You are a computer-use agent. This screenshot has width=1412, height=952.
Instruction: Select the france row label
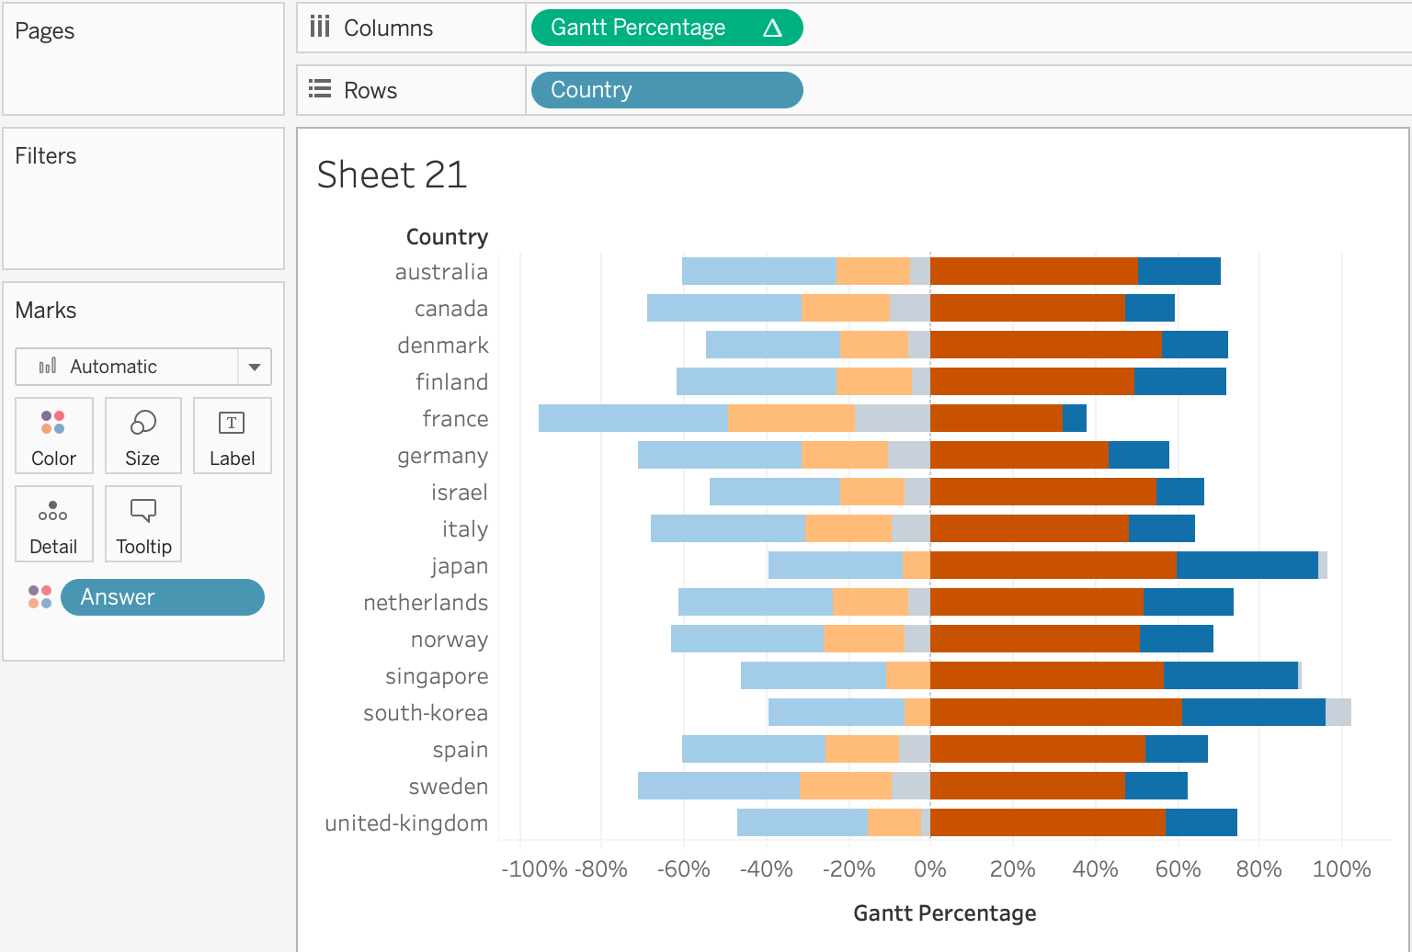[455, 419]
